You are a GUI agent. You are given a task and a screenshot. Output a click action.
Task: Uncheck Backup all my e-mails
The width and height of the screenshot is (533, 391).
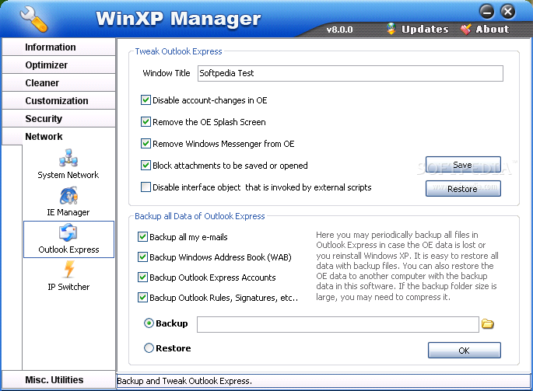(x=142, y=237)
